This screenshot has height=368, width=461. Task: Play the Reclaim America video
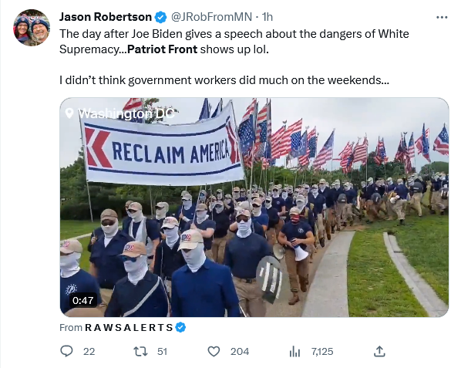pyautogui.click(x=254, y=208)
